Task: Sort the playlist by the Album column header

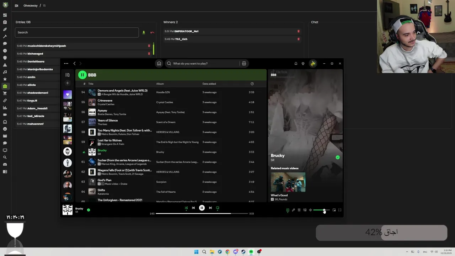Action: click(160, 84)
